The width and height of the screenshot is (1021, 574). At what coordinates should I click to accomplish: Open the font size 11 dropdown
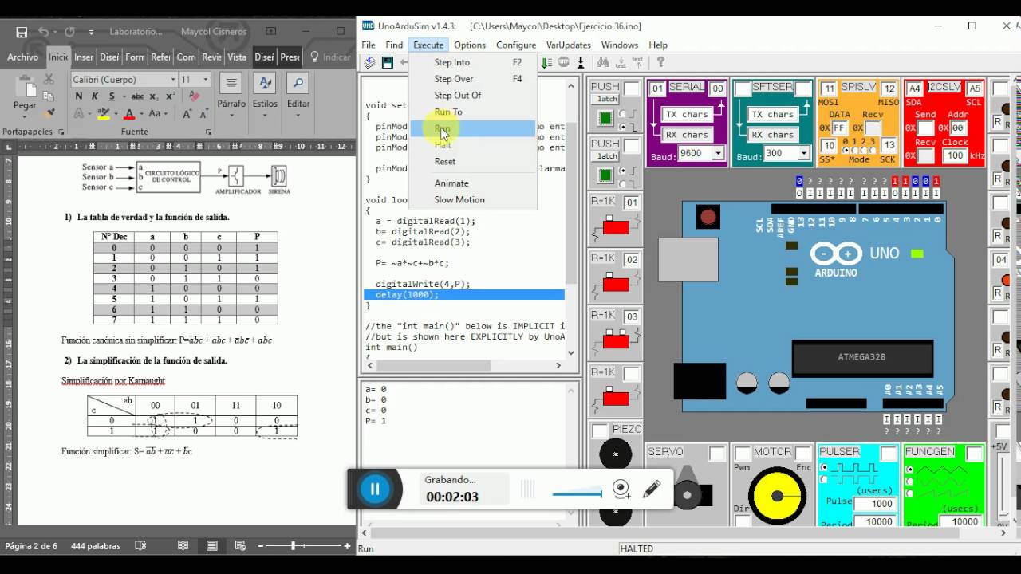206,80
